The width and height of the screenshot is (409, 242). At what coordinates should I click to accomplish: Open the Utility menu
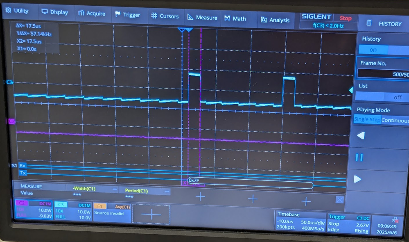click(17, 11)
